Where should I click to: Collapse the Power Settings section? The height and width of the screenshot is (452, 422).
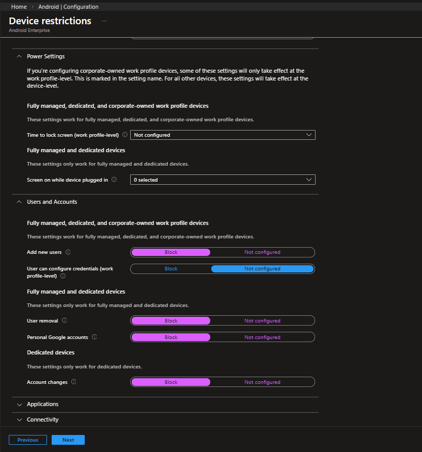(x=45, y=56)
